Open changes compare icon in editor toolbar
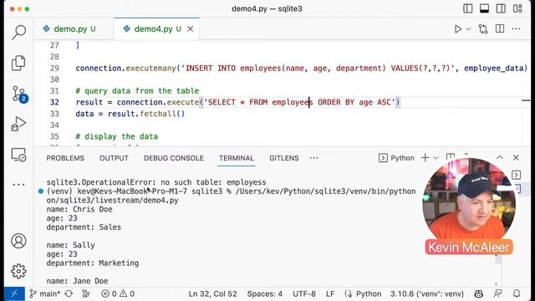The height and width of the screenshot is (301, 535). coord(483,29)
